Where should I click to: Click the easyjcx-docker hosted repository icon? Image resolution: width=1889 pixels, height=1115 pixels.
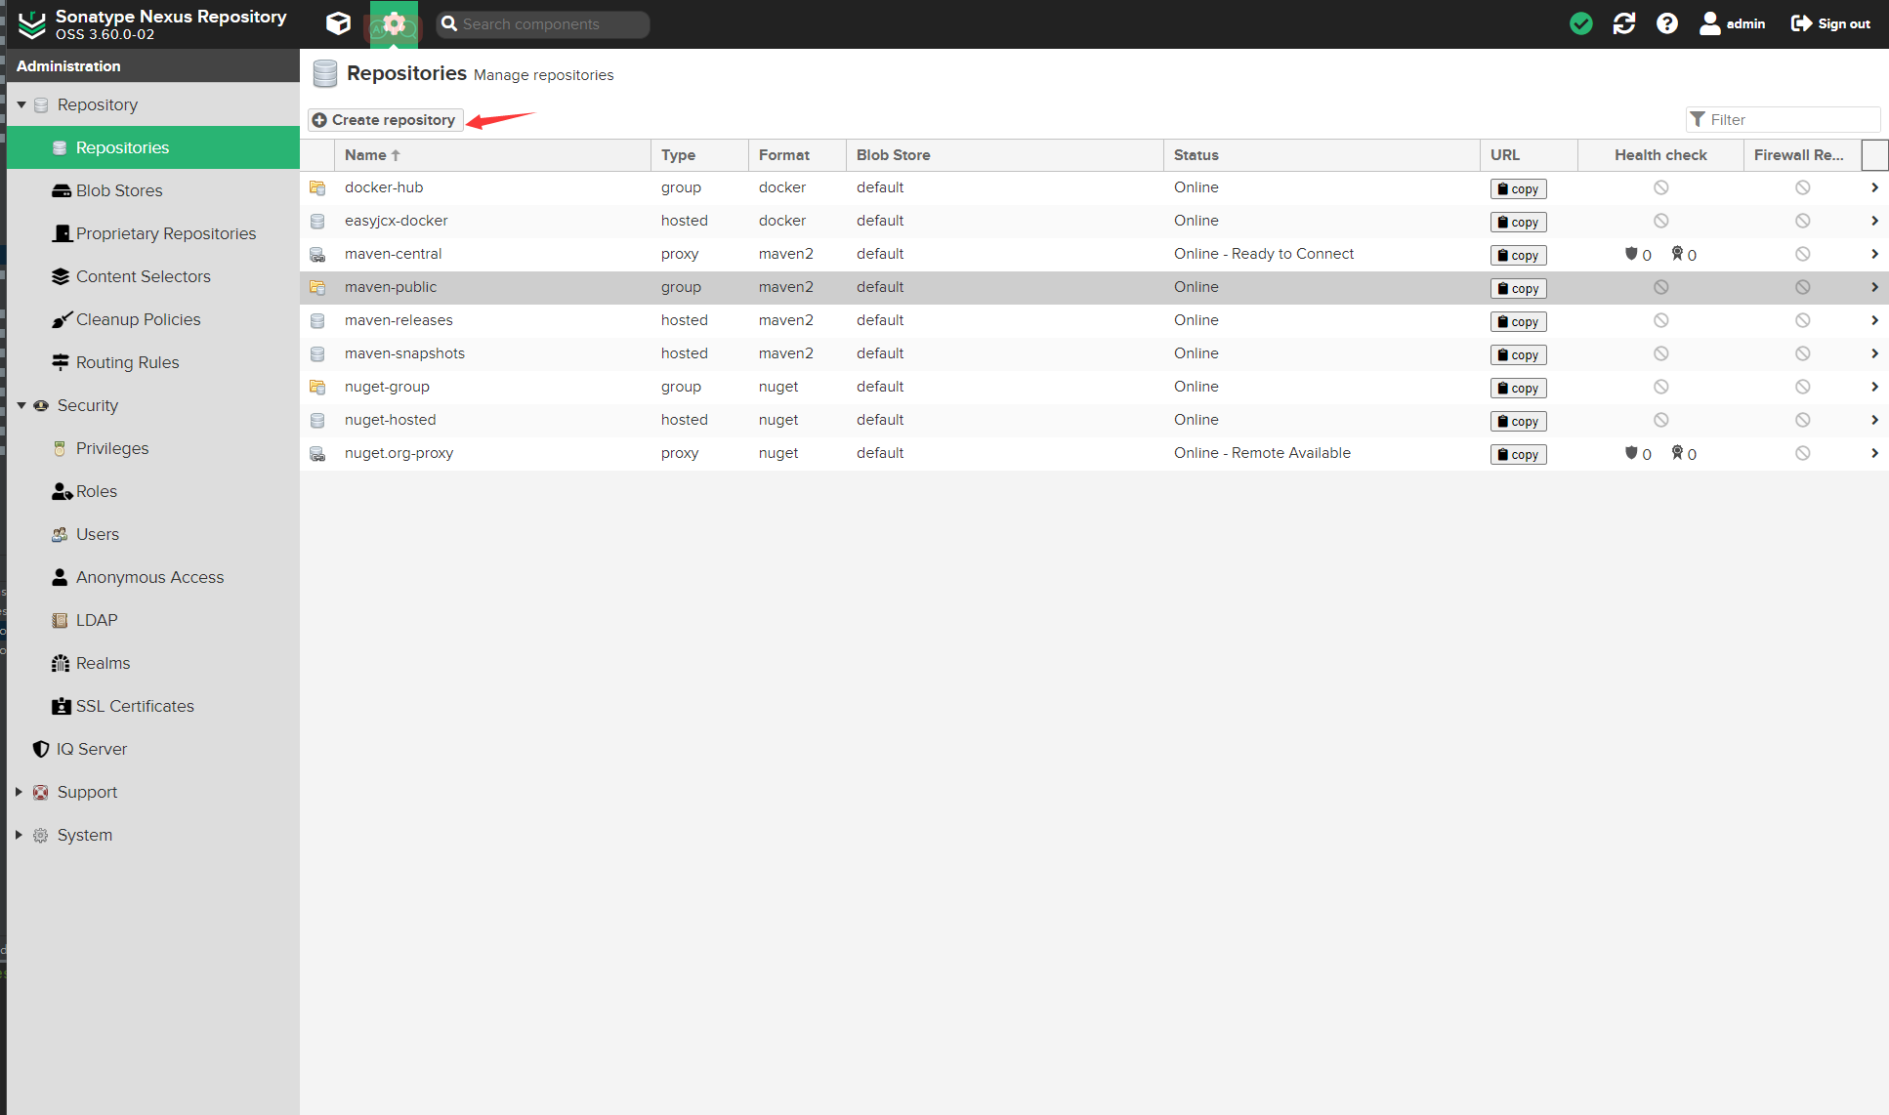coord(317,221)
